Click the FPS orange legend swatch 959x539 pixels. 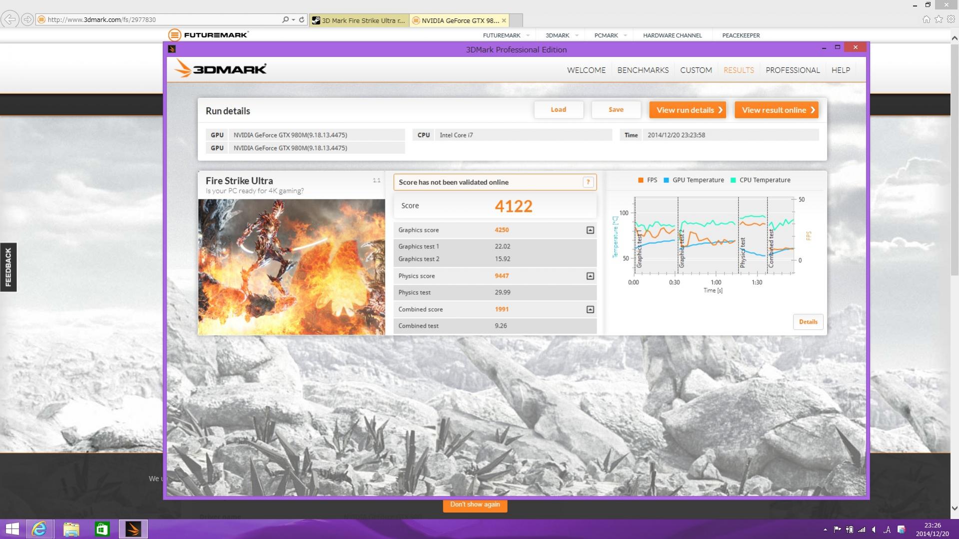click(641, 180)
